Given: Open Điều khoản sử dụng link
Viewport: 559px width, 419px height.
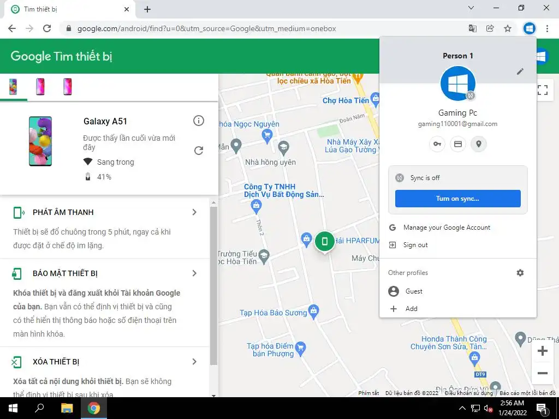Looking at the screenshot, I should pyautogui.click(x=468, y=393).
